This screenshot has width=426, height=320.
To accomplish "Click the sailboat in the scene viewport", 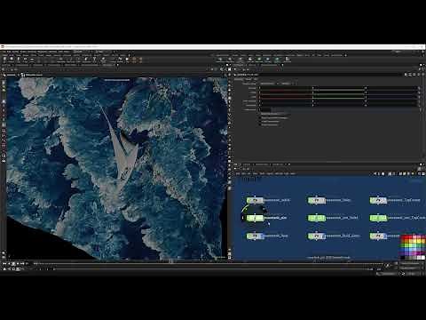I will pyautogui.click(x=122, y=148).
